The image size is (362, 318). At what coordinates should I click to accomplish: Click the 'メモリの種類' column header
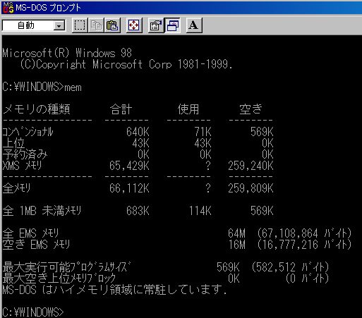pyautogui.click(x=37, y=109)
